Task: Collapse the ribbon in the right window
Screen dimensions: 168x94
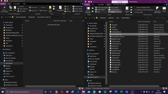Action: 165,5
